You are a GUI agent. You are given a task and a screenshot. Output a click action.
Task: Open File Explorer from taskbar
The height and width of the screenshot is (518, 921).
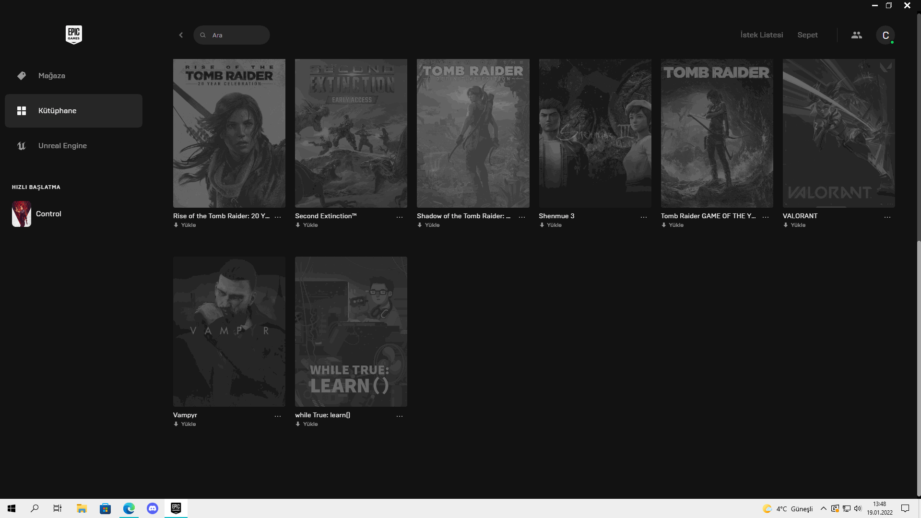(82, 508)
